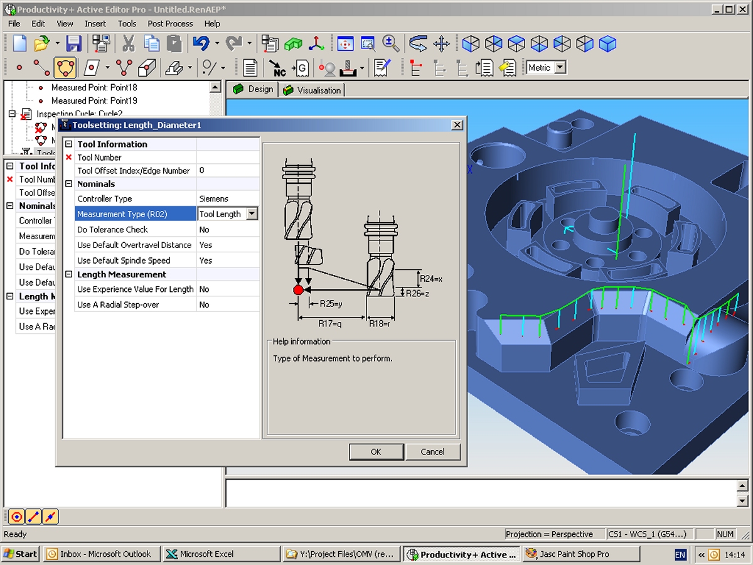Screen dimensions: 753x565
Task: Select Measured Point: Point18 in tree
Action: pos(94,88)
